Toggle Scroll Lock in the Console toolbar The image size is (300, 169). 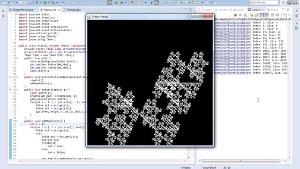pos(256,15)
